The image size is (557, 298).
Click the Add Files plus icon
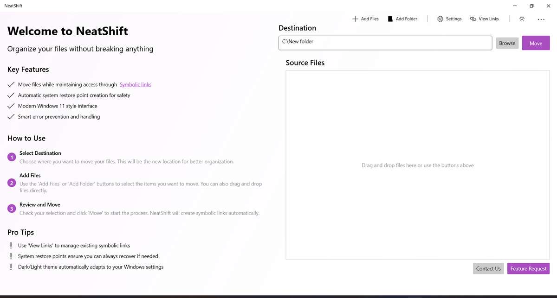(x=355, y=19)
